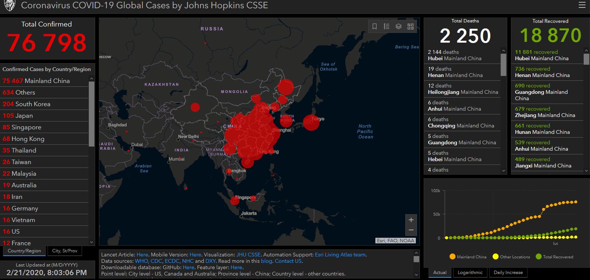The height and width of the screenshot is (280, 590).
Task: Select the Daily Increase chart tab
Action: point(508,273)
